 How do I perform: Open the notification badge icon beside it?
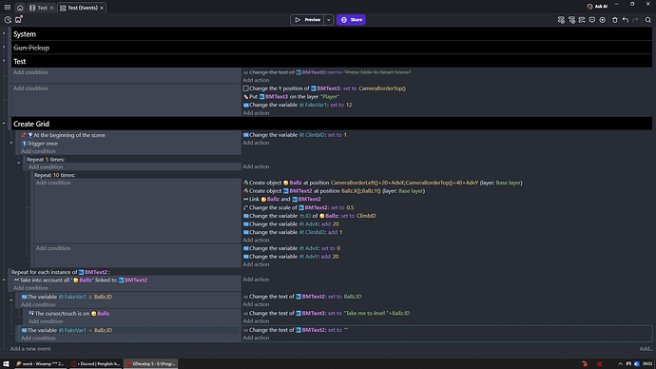tap(18, 20)
